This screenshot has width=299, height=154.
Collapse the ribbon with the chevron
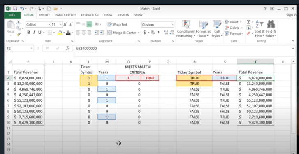293,41
